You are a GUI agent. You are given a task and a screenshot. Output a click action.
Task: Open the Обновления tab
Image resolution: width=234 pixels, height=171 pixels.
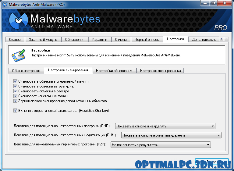(x=75, y=40)
